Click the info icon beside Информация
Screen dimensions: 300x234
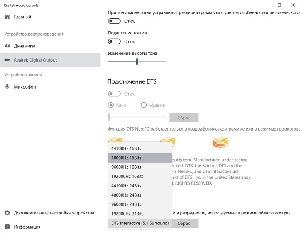(x=7, y=227)
